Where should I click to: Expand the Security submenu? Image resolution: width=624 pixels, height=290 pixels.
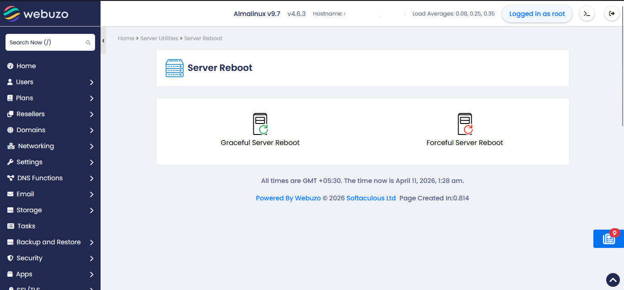coord(91,258)
